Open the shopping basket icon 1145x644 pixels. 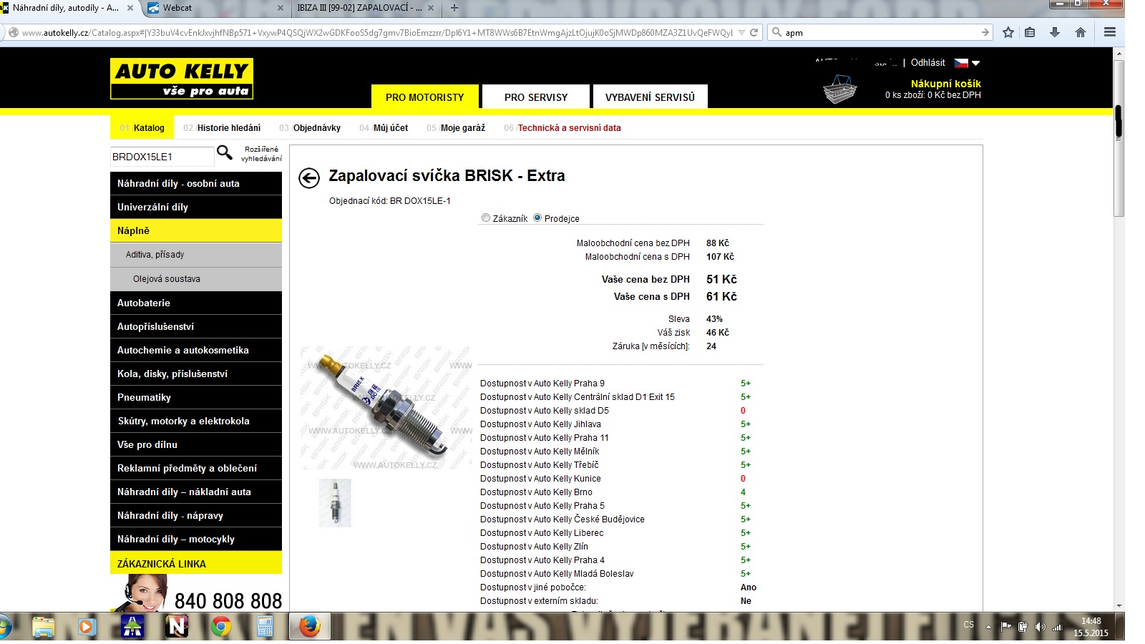point(839,89)
